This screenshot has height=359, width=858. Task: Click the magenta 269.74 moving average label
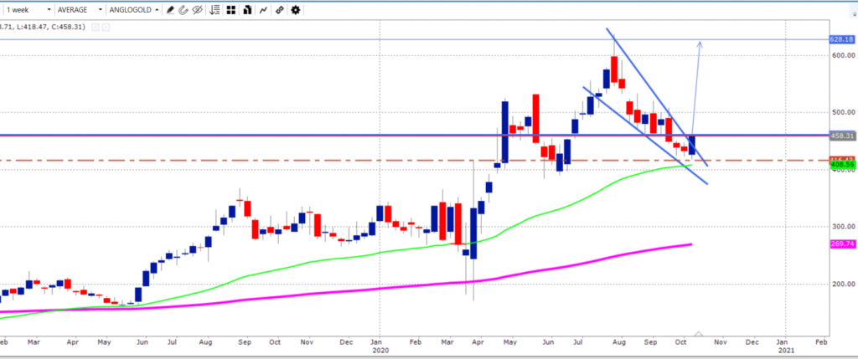click(x=840, y=244)
